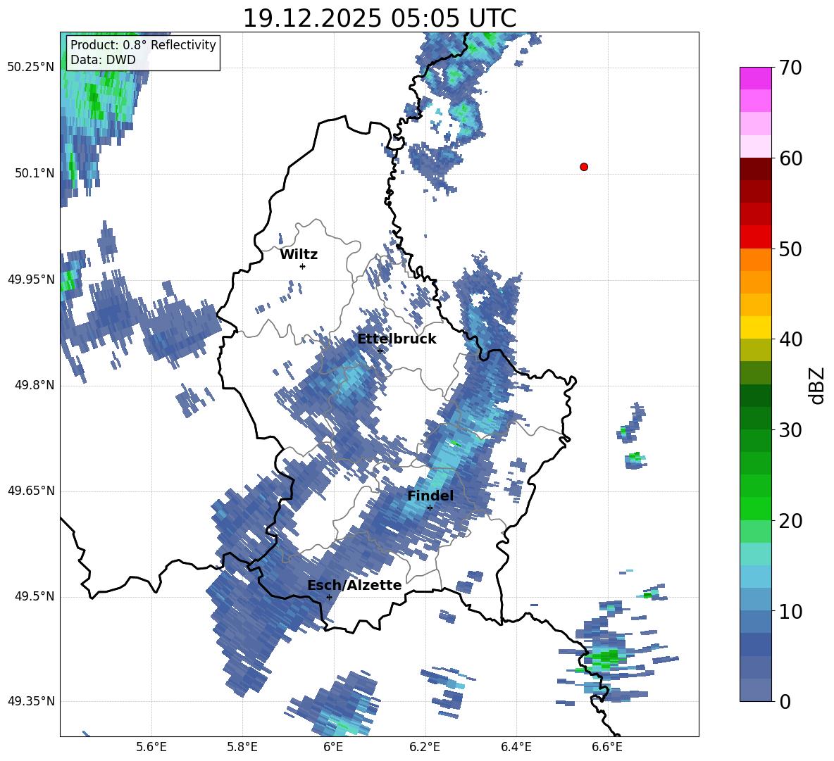
Task: Click the 'Product: 0.8° Reflectivity' text
Action: (143, 44)
